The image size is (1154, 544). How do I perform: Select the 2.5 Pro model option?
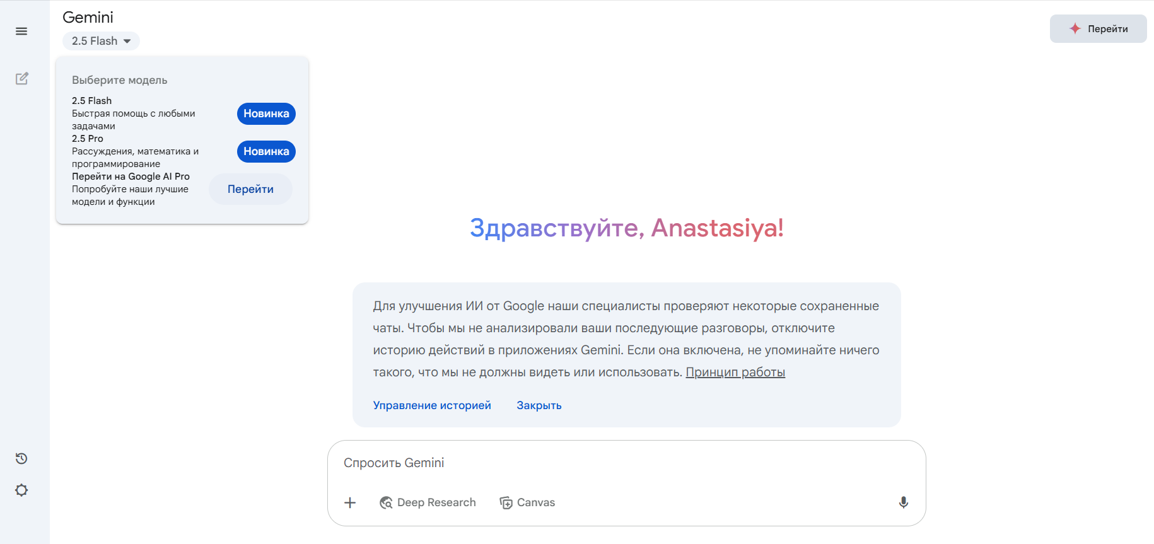click(x=135, y=151)
